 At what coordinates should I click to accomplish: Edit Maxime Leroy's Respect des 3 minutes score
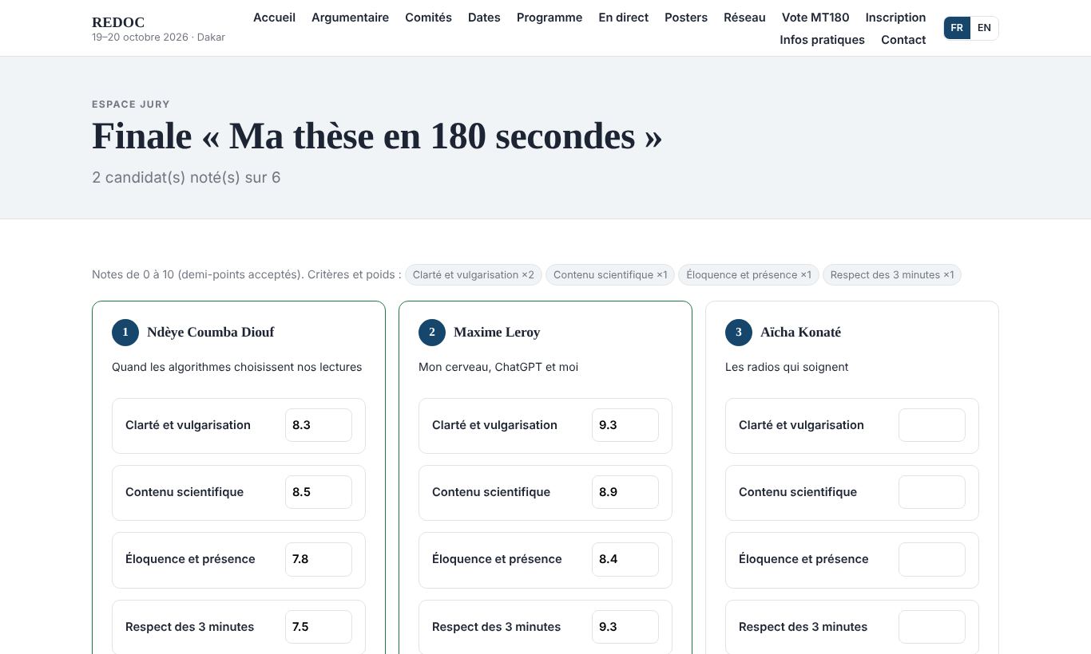(625, 627)
